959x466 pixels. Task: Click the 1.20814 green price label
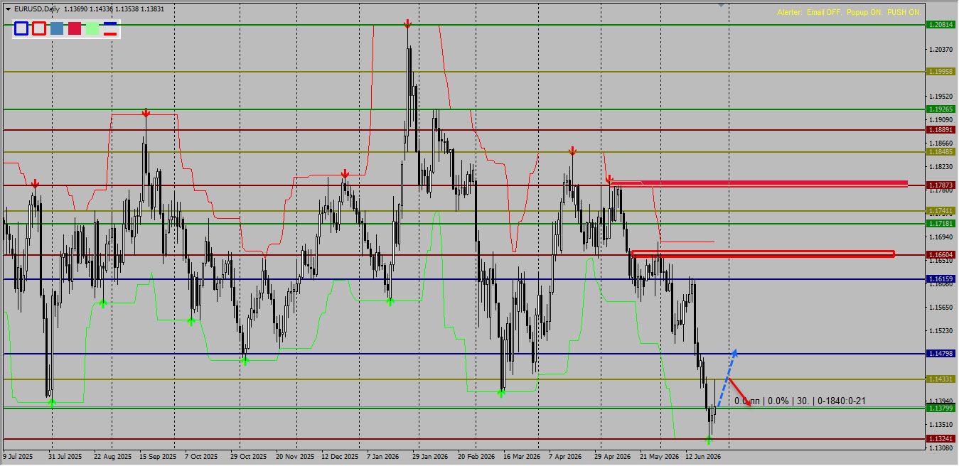(941, 25)
